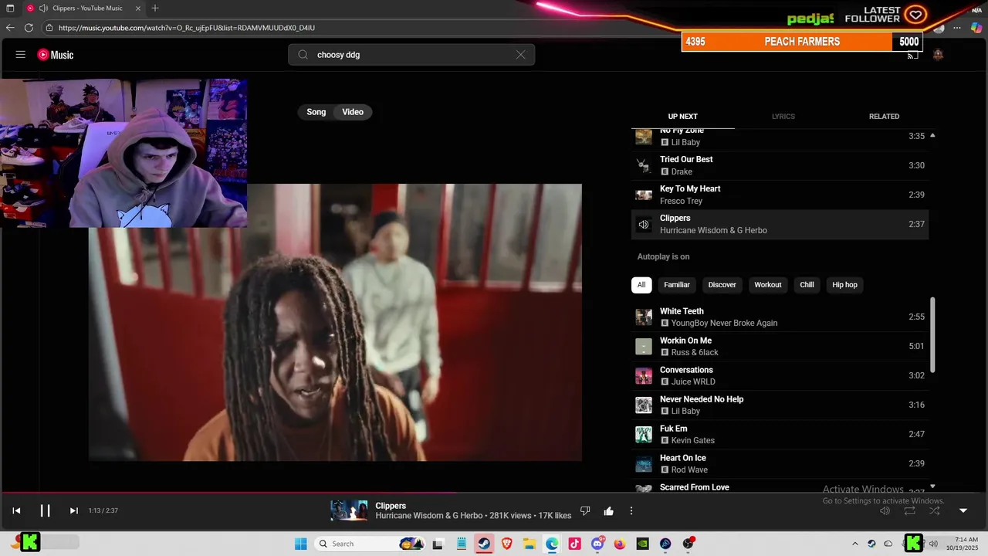Play Tried Our Best by Drake
Image resolution: width=988 pixels, height=556 pixels.
pyautogui.click(x=780, y=165)
